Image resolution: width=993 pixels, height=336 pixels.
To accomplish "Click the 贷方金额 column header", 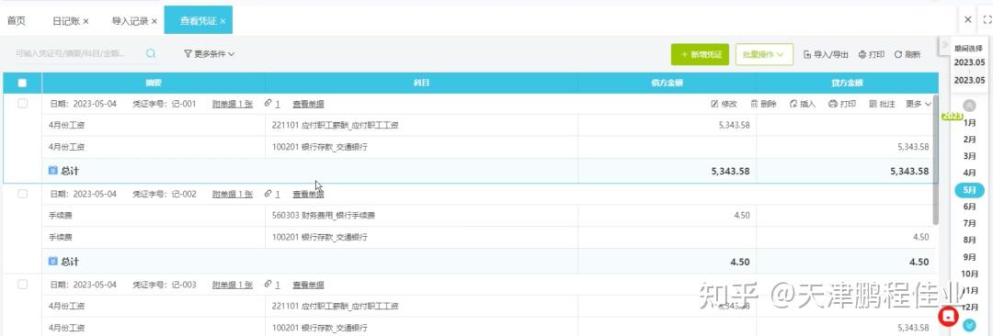I will pyautogui.click(x=848, y=83).
